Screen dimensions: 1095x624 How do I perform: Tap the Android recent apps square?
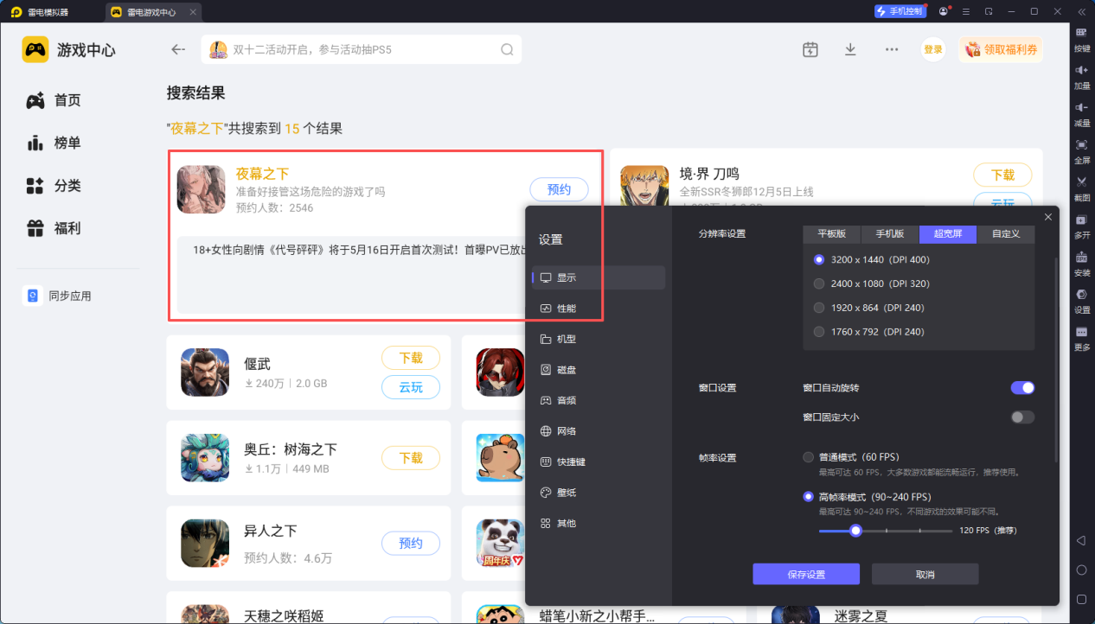pyautogui.click(x=1081, y=599)
